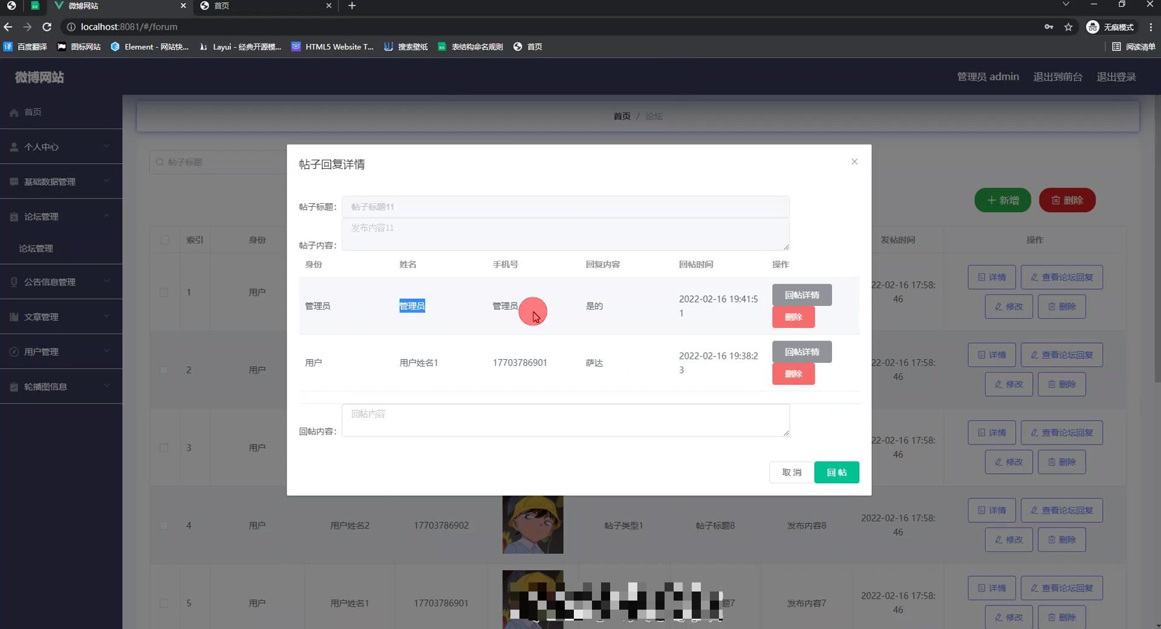The height and width of the screenshot is (629, 1161).
Task: Check the checkbox for row 4
Action: click(x=164, y=526)
